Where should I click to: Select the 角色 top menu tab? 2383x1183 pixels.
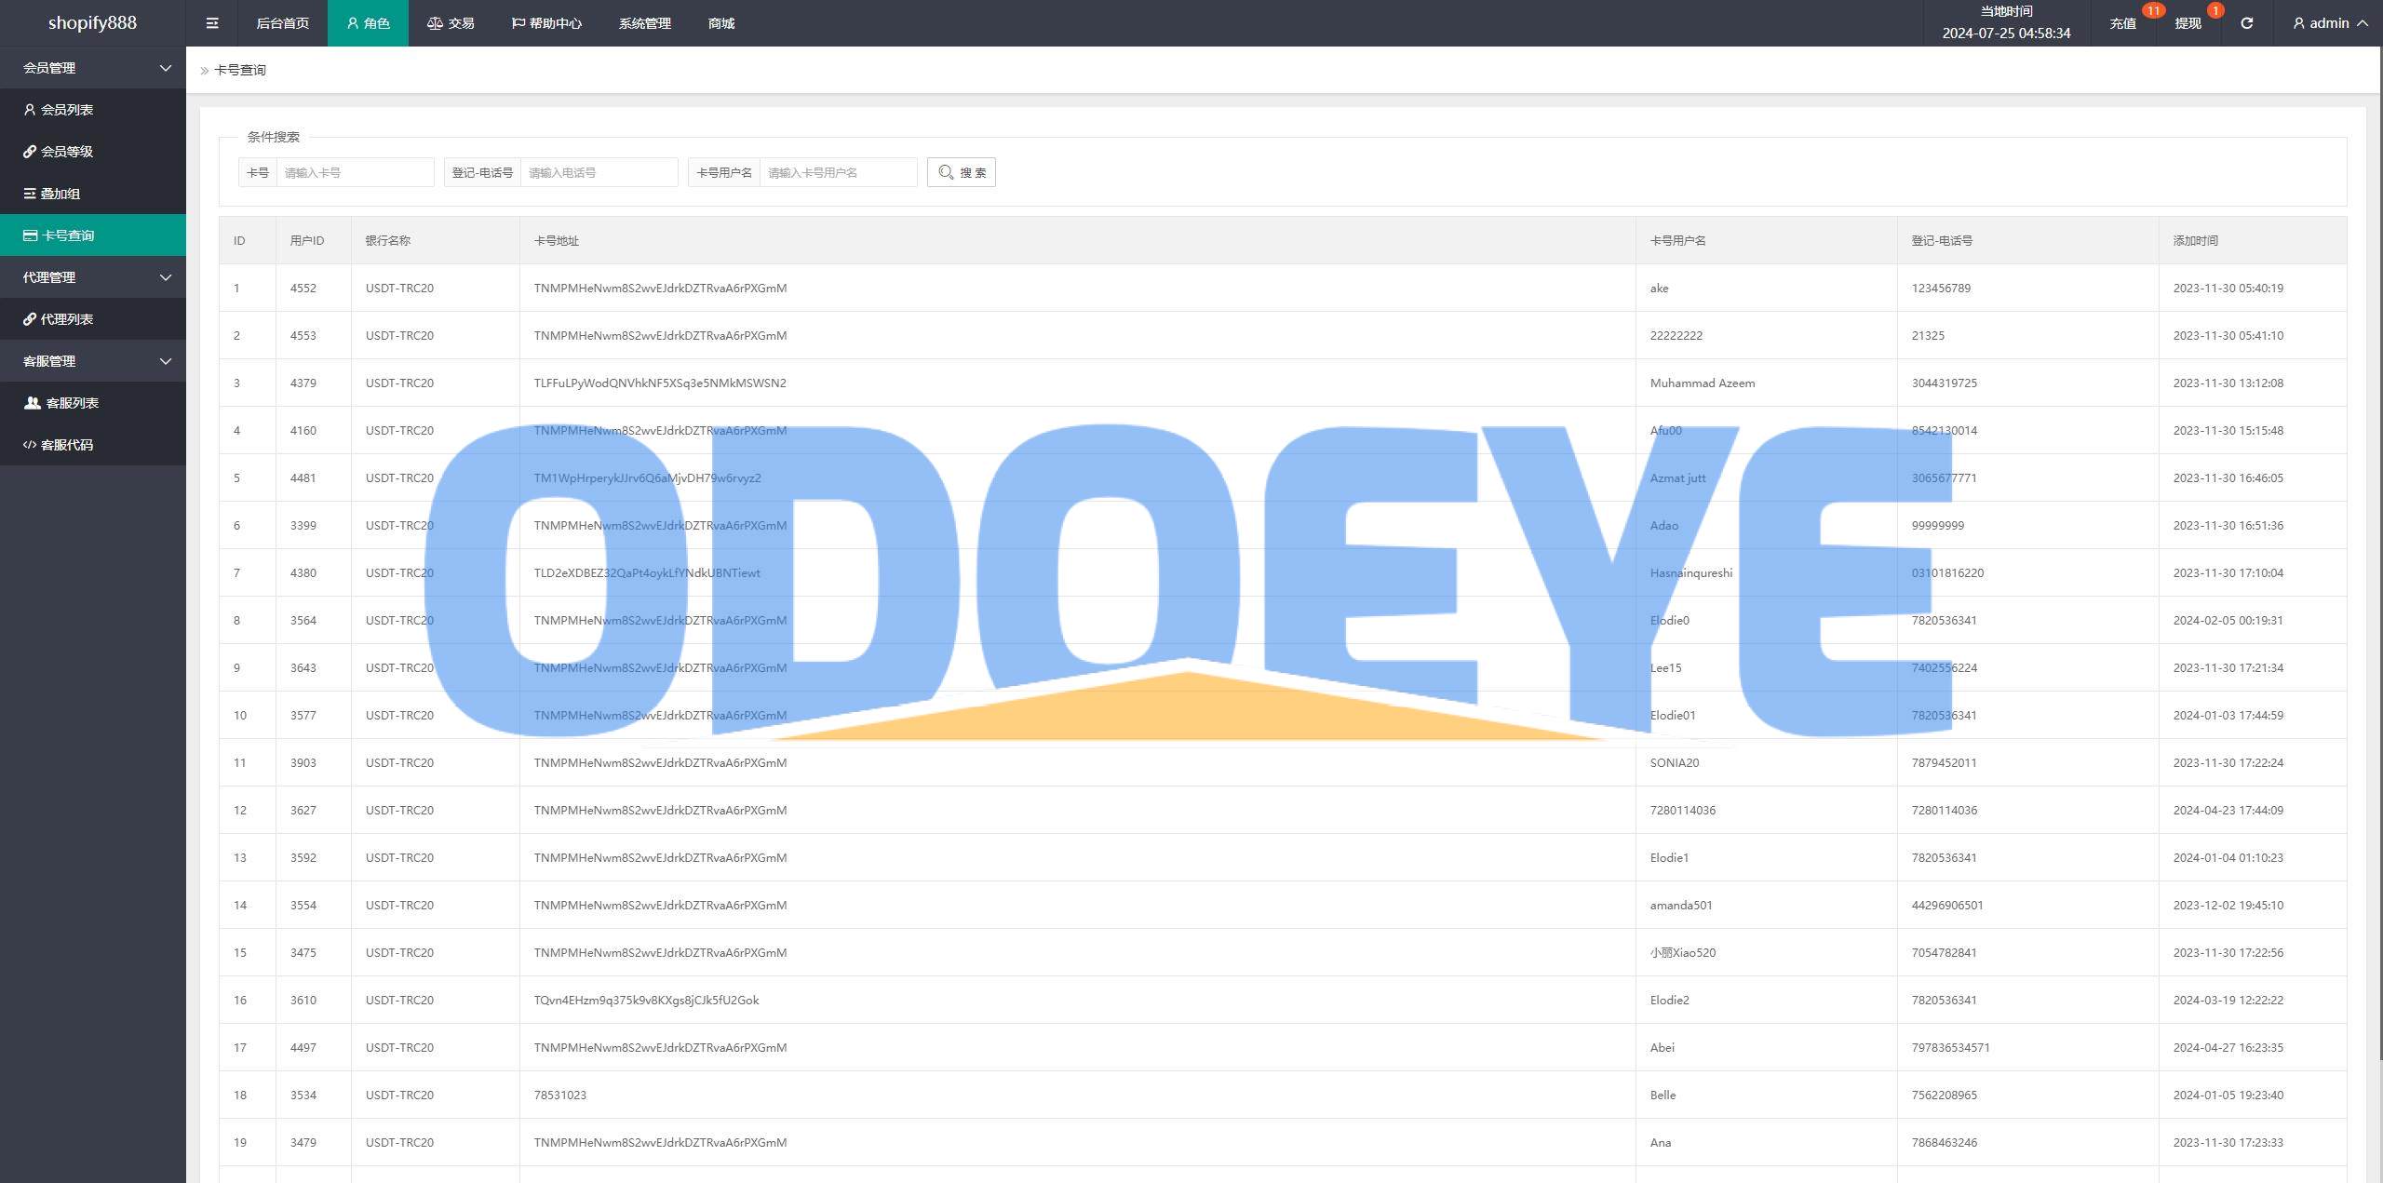coord(368,23)
